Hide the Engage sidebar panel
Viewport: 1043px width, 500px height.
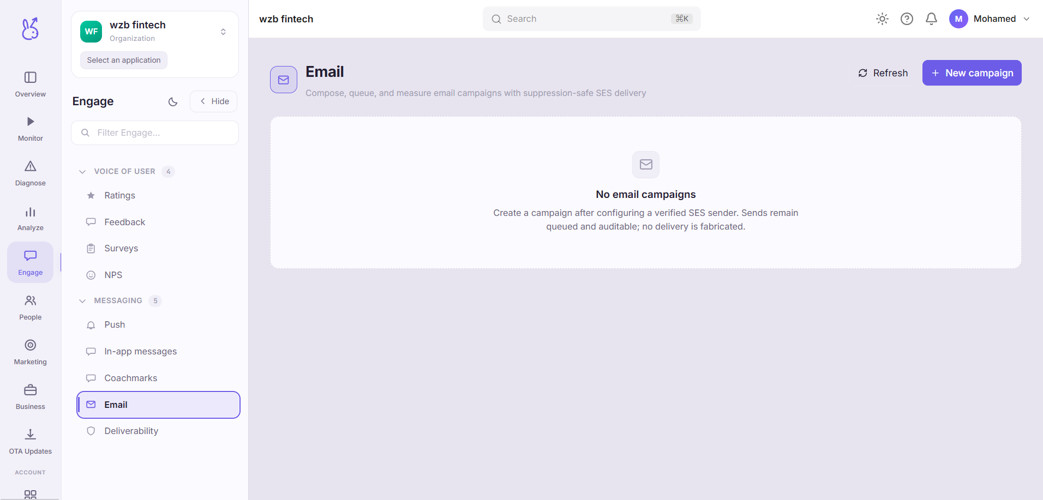(x=214, y=101)
